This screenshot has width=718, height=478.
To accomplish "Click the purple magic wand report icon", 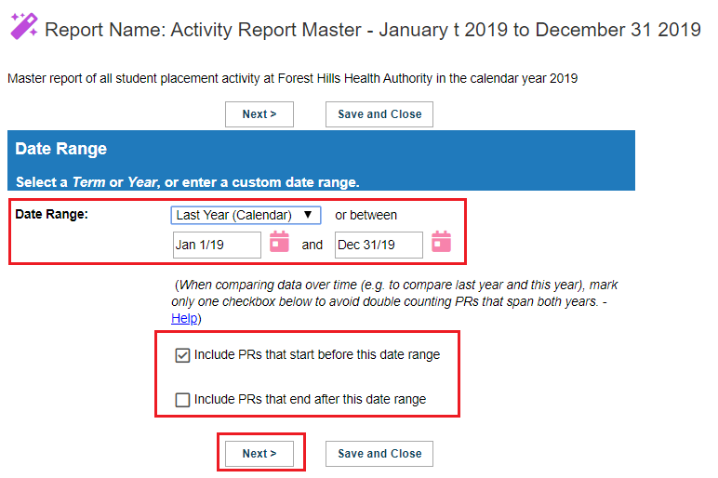I will point(24,26).
